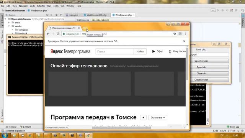Open the location selector next to Томске

(x=143, y=118)
